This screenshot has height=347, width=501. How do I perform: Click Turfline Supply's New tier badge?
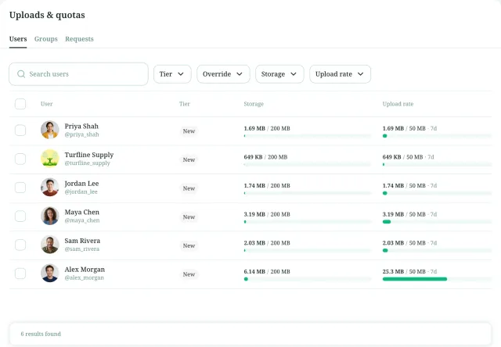189,159
